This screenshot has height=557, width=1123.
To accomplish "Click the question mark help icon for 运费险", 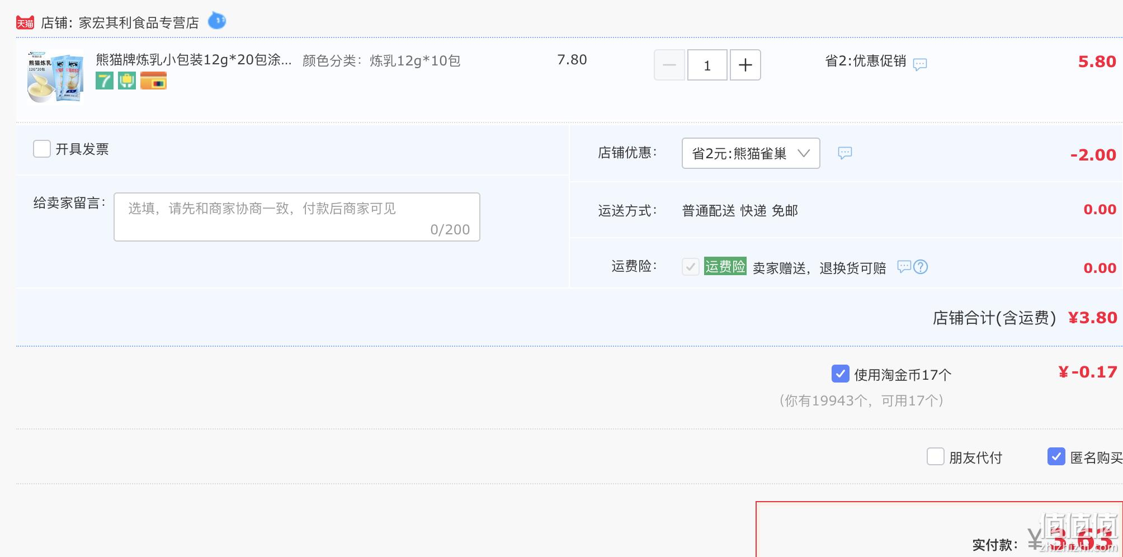I will pyautogui.click(x=921, y=267).
